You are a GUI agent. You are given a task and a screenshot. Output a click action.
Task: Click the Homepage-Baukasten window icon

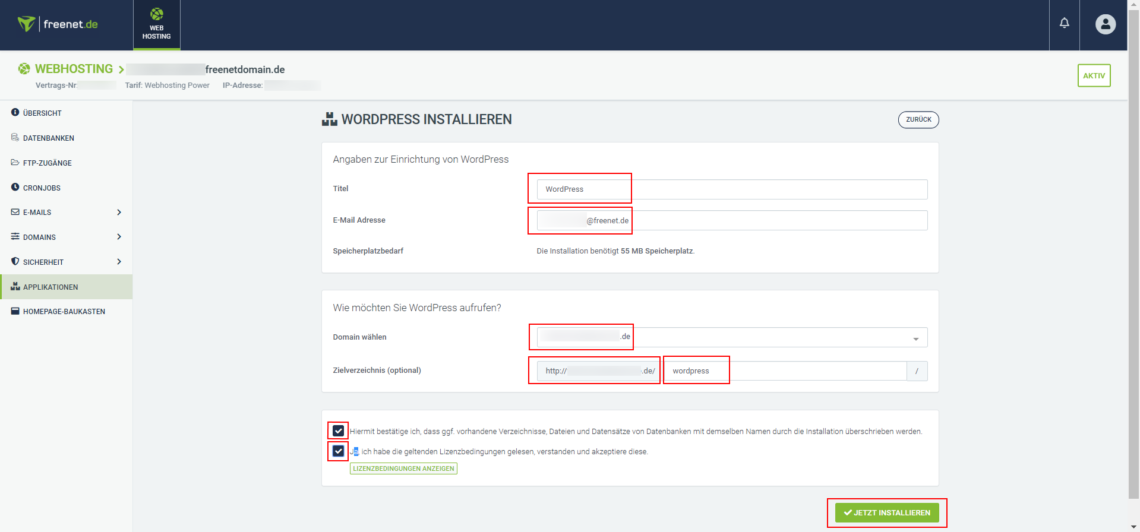[x=15, y=311]
